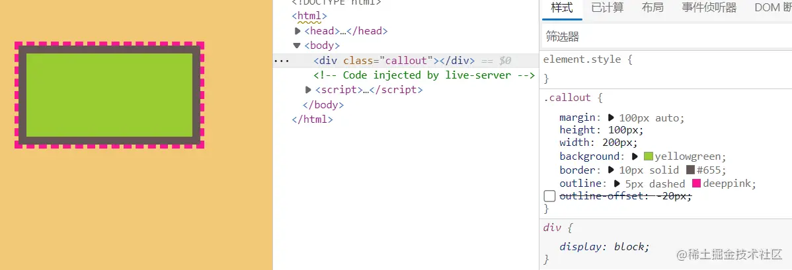Open the 布局 tab
This screenshot has height=270, width=792.
653,7
